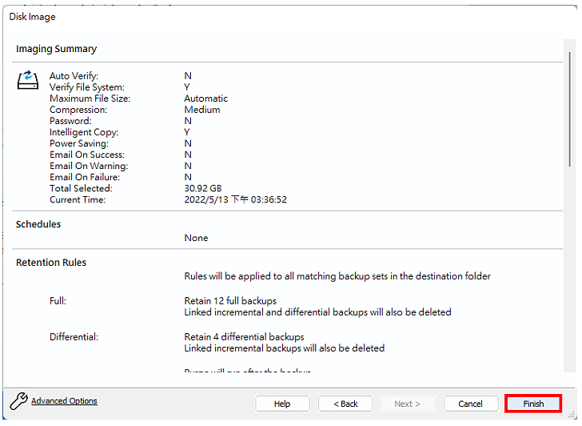Go back with the Back button
The height and width of the screenshot is (426, 582).
pyautogui.click(x=345, y=404)
